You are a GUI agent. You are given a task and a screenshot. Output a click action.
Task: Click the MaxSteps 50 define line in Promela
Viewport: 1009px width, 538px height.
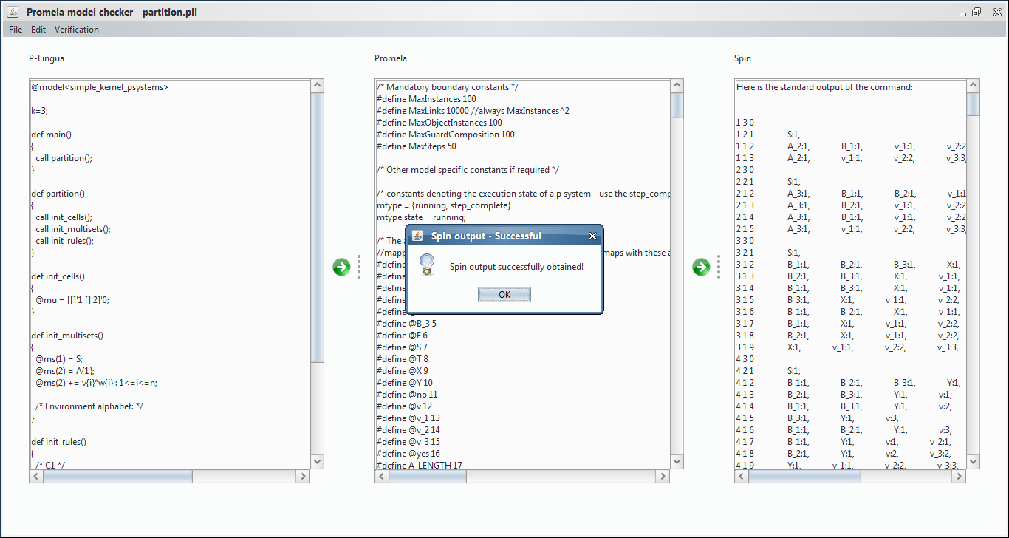[416, 146]
